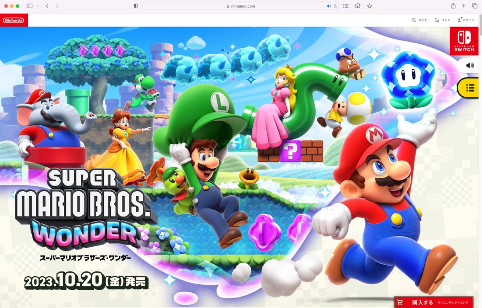
Task: Go back to the previous page
Action: click(x=47, y=6)
